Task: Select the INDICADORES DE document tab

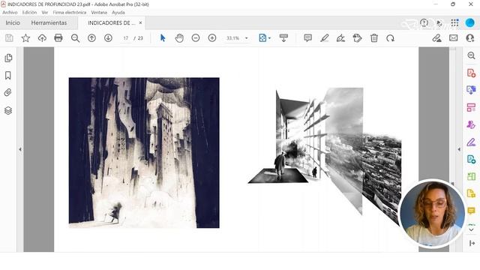Action: (111, 23)
